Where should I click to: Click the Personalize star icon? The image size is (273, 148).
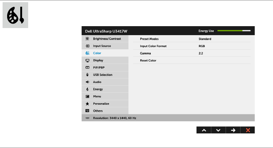click(x=87, y=104)
